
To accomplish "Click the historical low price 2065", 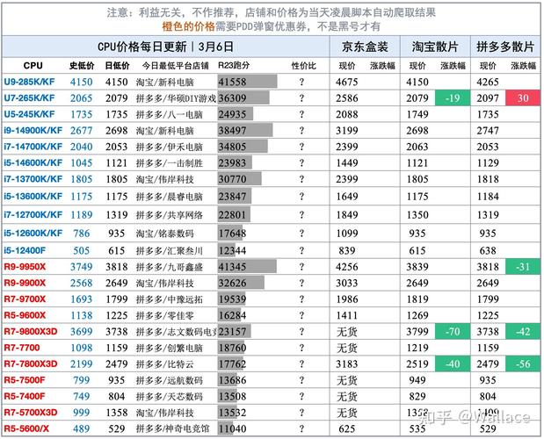I will (82, 98).
